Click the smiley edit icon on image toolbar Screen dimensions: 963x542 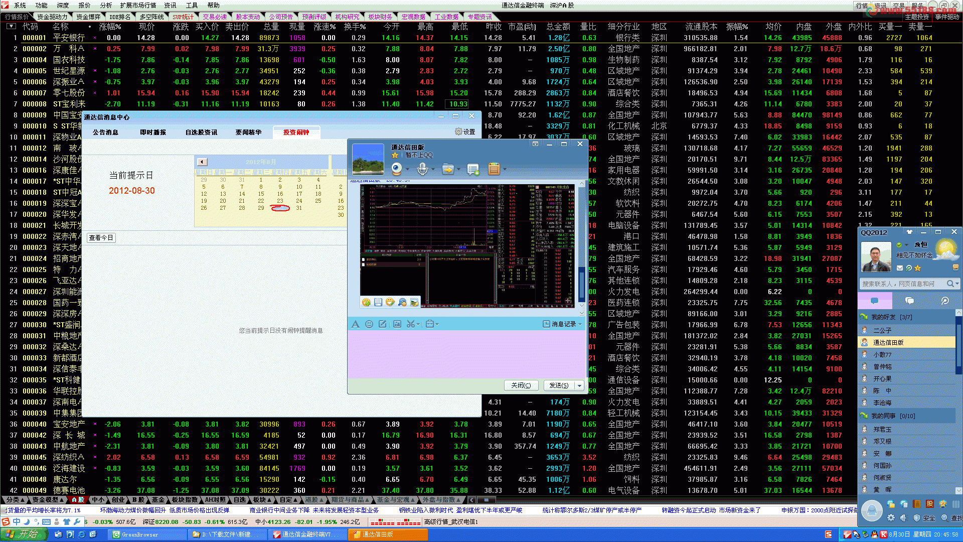tap(390, 302)
